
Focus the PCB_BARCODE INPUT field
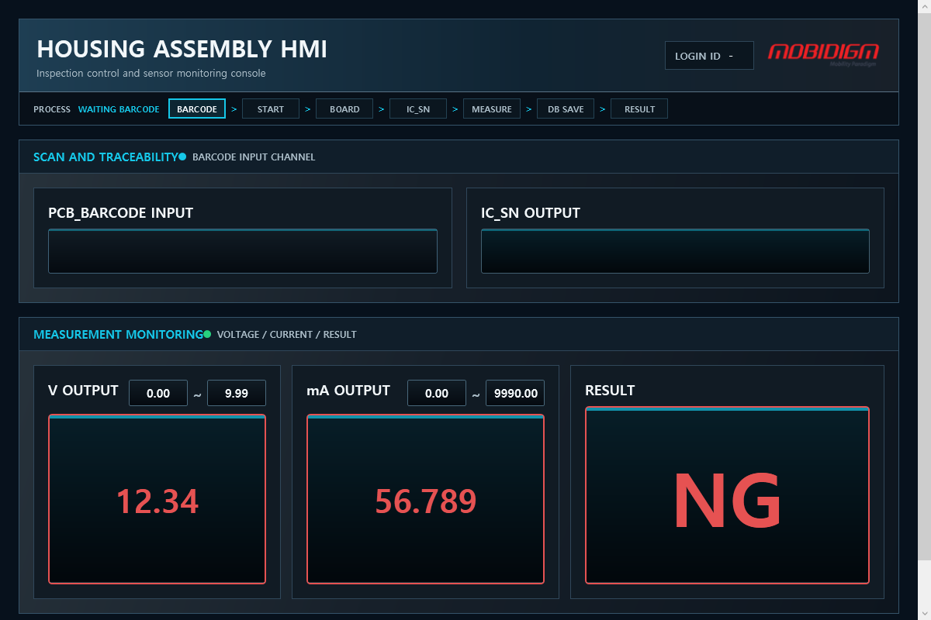(x=243, y=251)
